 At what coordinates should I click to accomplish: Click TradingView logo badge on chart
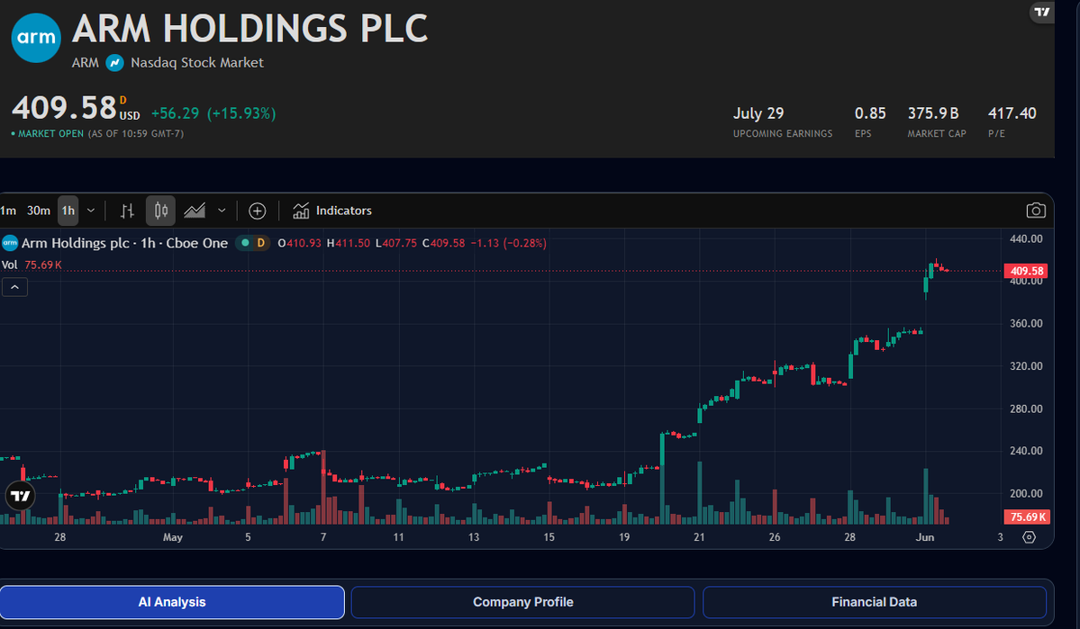[x=20, y=496]
